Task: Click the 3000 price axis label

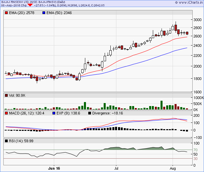Action: [197, 20]
